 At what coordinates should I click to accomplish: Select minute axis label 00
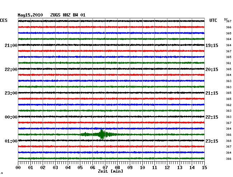[x=18, y=168]
